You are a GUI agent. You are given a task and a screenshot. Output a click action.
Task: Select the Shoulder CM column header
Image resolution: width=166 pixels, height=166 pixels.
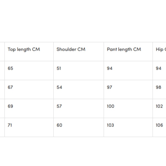(x=71, y=50)
